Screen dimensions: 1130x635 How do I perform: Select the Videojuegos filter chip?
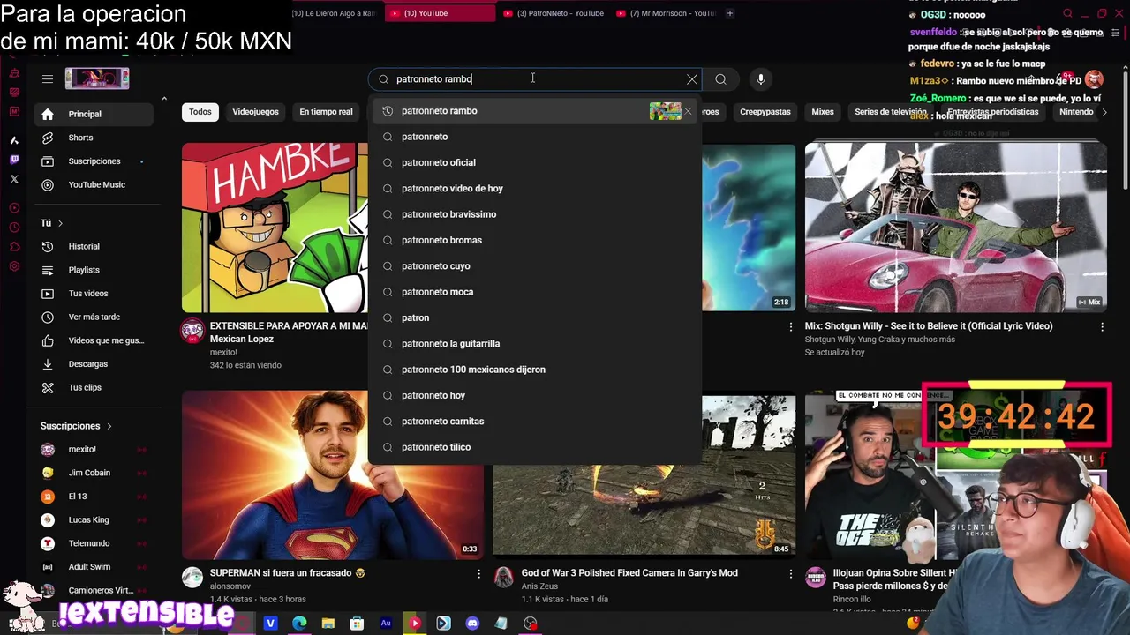click(255, 112)
